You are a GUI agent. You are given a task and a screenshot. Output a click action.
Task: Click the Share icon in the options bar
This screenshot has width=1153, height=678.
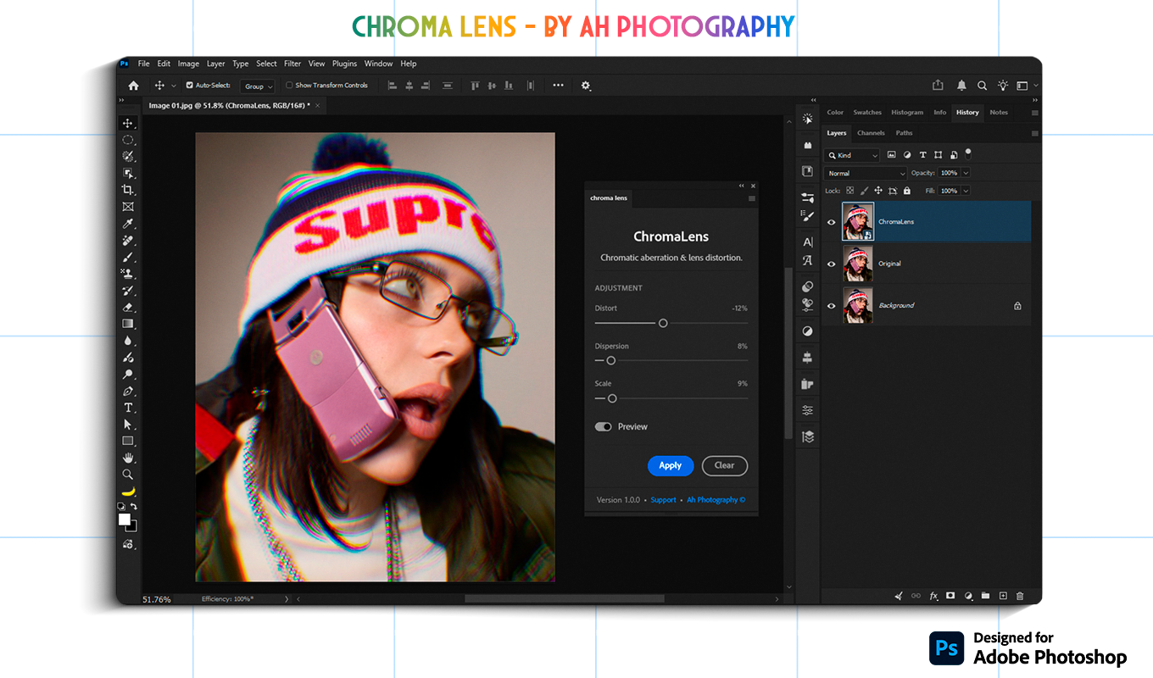click(938, 85)
